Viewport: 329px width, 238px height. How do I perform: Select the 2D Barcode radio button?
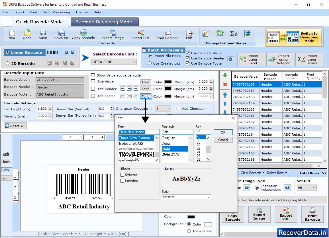(x=8, y=63)
